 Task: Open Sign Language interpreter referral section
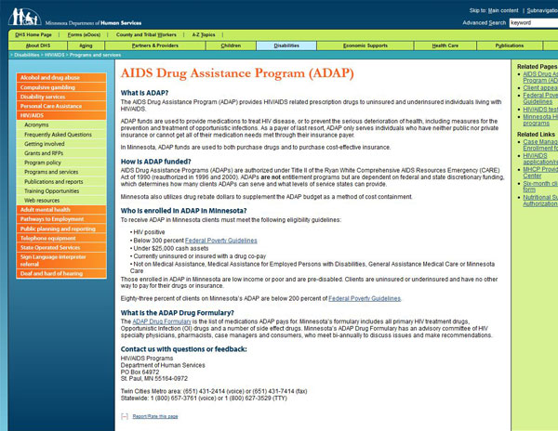[61, 260]
